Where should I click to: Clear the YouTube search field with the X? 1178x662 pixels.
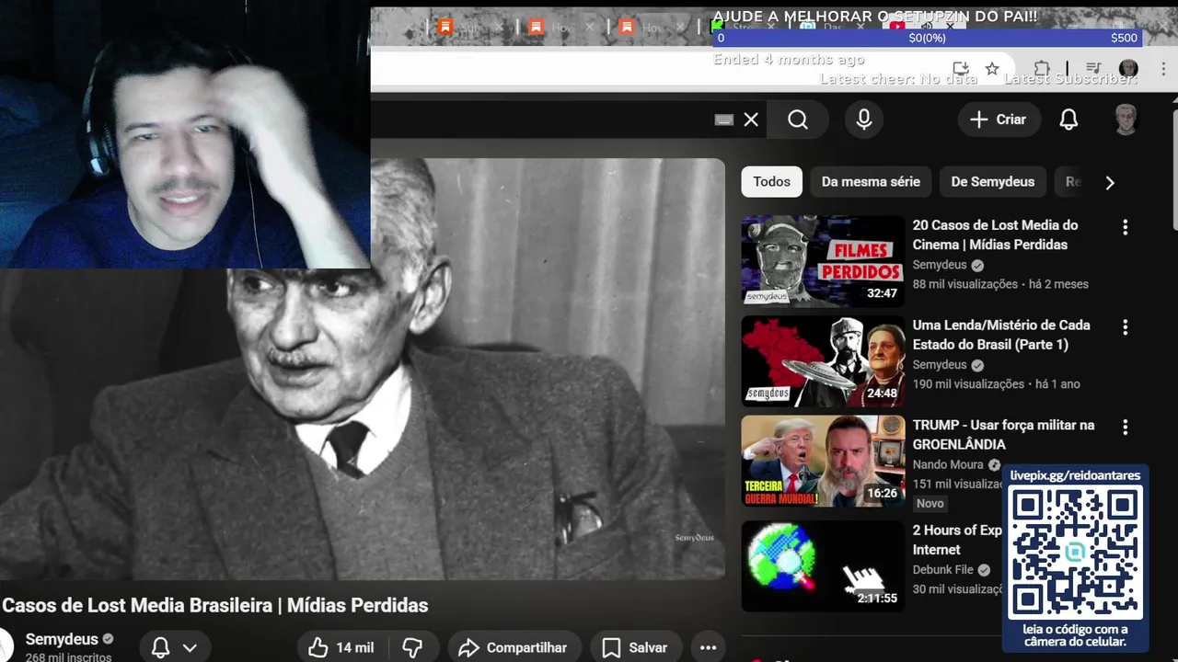coord(751,120)
